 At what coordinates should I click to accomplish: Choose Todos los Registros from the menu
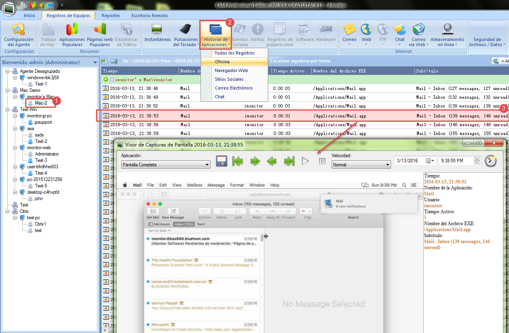(x=234, y=53)
